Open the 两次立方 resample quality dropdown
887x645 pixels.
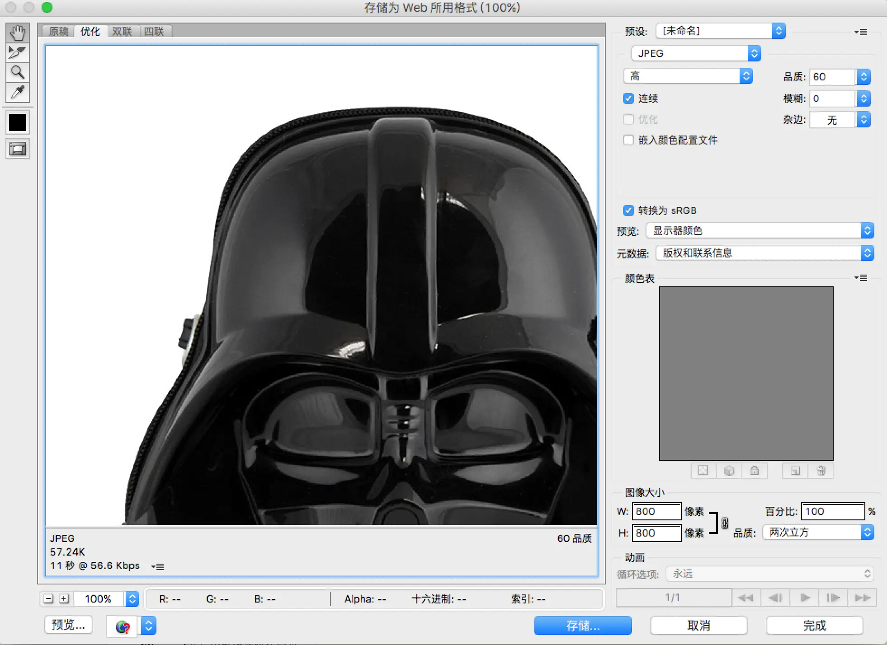(818, 533)
